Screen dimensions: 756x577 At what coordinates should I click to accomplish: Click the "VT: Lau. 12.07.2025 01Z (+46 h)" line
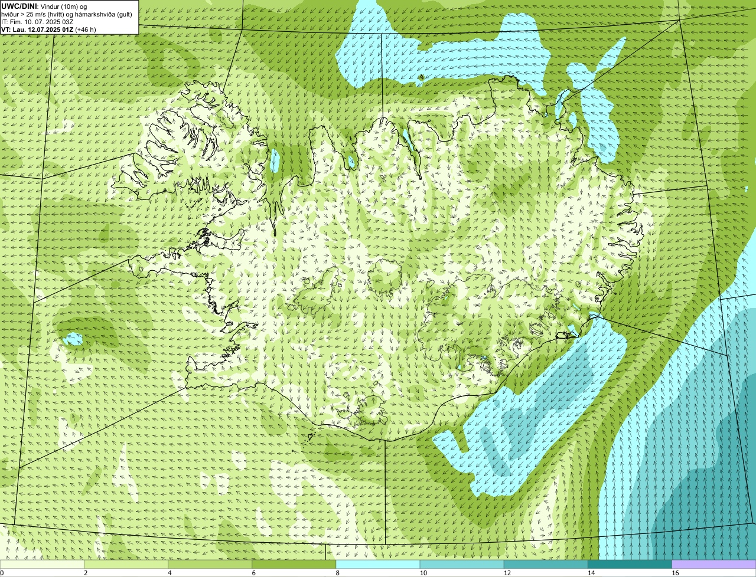click(x=48, y=29)
